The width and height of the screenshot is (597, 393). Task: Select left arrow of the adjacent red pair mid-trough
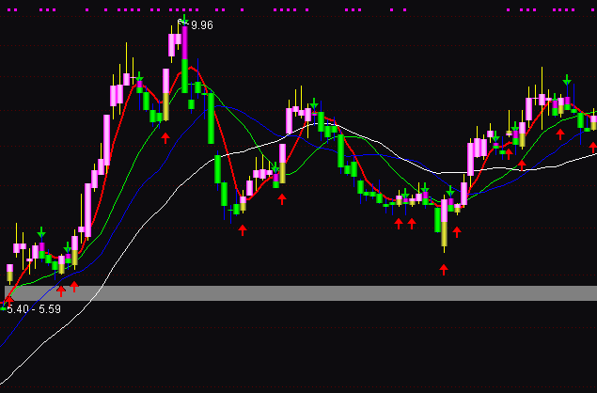[x=399, y=223]
